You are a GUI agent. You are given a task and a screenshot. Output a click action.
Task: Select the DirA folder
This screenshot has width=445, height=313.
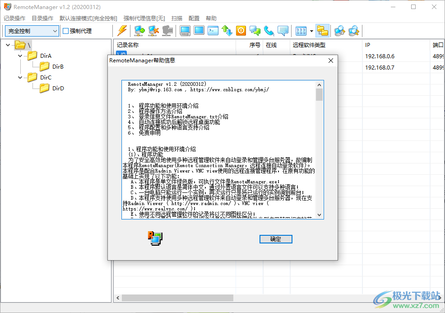point(46,56)
